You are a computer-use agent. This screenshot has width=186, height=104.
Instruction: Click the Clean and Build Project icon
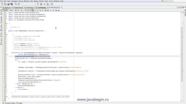tap(41, 4)
